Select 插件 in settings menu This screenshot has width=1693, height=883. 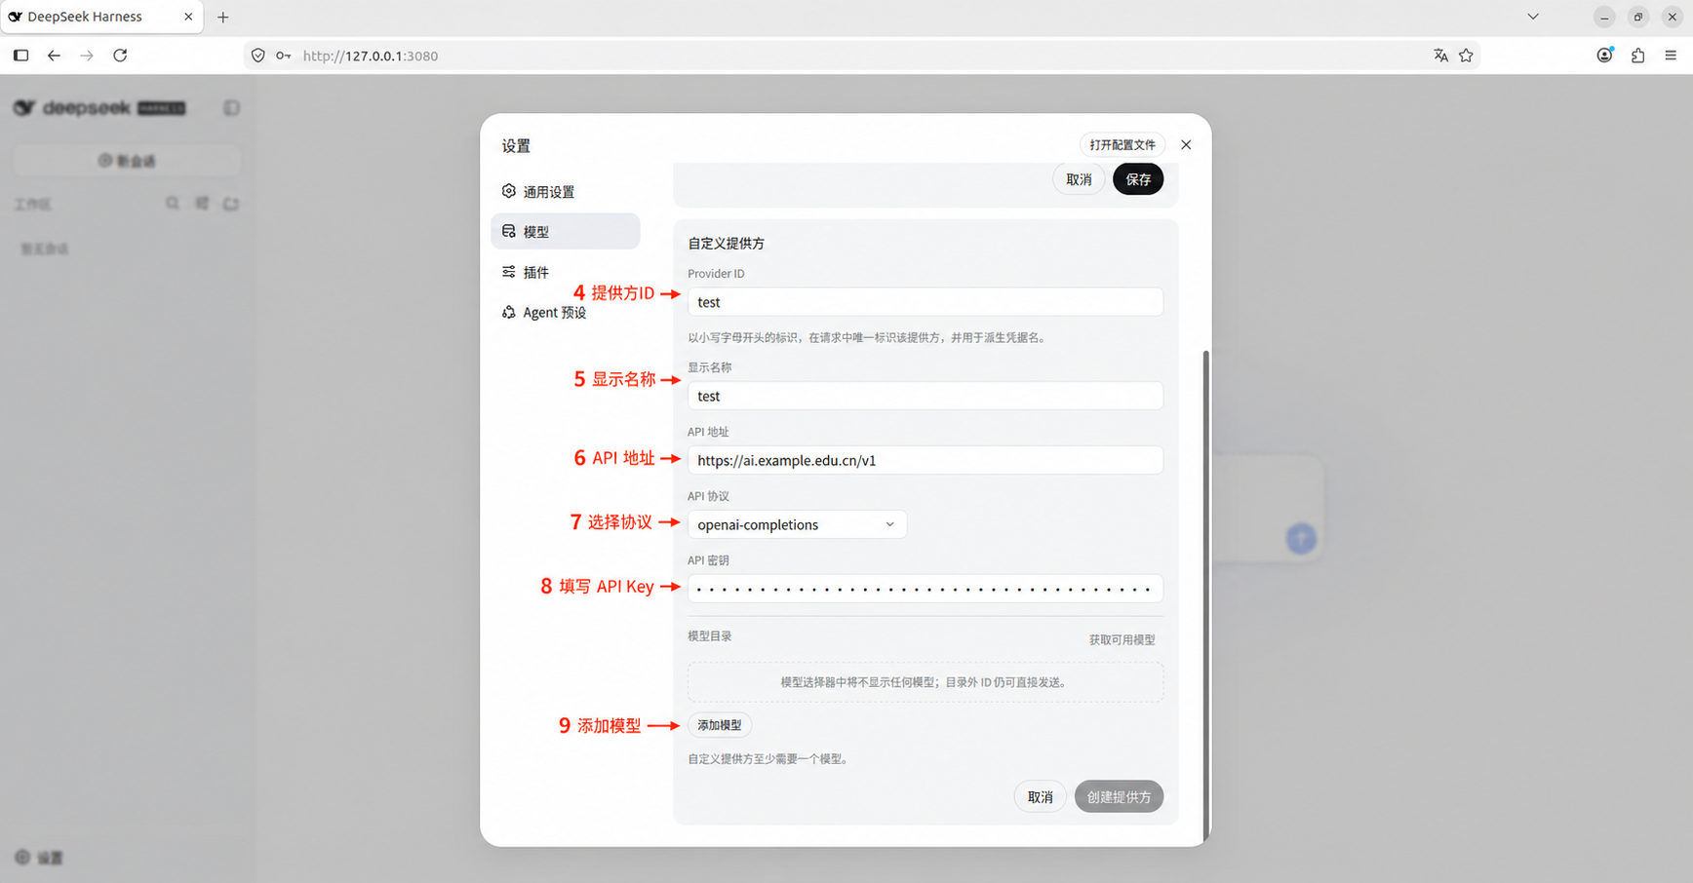coord(566,272)
